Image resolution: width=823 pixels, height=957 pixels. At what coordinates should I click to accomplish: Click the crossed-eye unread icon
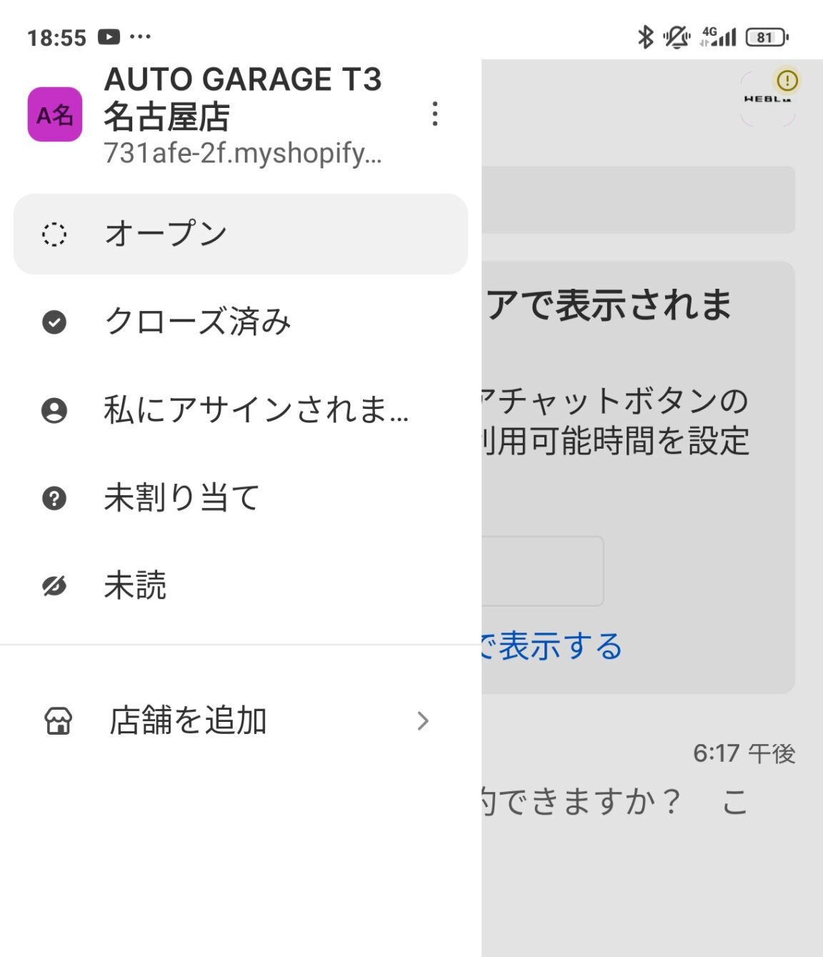tap(54, 586)
